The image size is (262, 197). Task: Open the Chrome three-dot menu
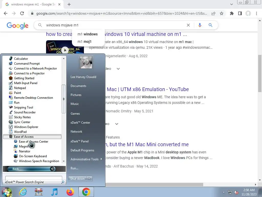[256, 13]
